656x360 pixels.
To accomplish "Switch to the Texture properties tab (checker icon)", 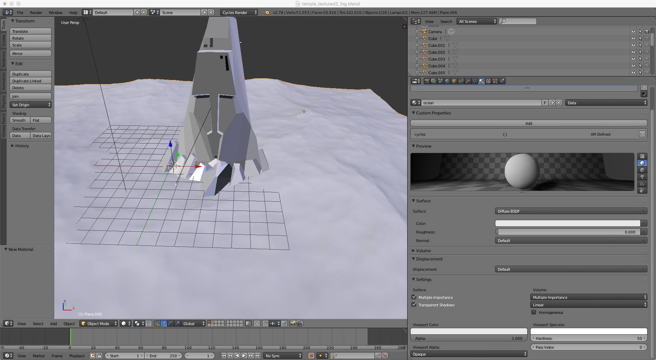I will coord(488,81).
